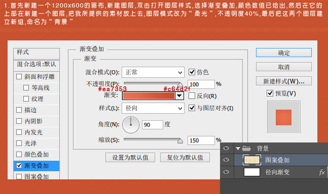The height and width of the screenshot is (194, 328).
Task: Enable the 图案叠加 checkbox
Action: click(19, 176)
